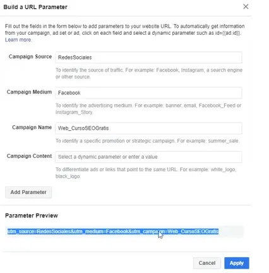269x273 pixels.
Task: Click the Parameter Preview heading
Action: tap(32, 215)
